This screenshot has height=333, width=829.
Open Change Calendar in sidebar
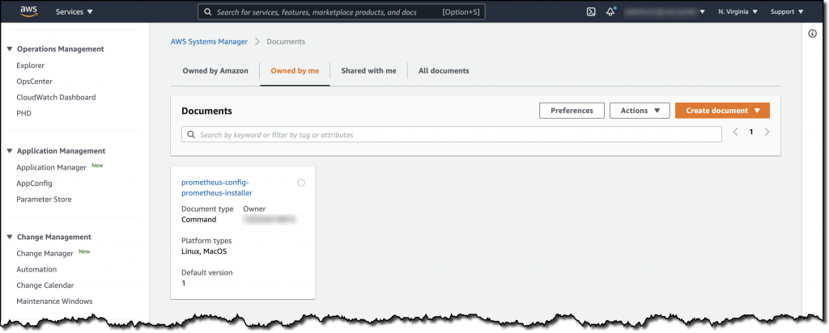[45, 285]
